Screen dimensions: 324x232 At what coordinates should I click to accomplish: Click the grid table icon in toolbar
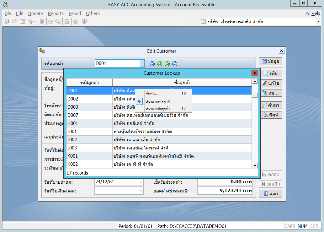tap(22, 21)
